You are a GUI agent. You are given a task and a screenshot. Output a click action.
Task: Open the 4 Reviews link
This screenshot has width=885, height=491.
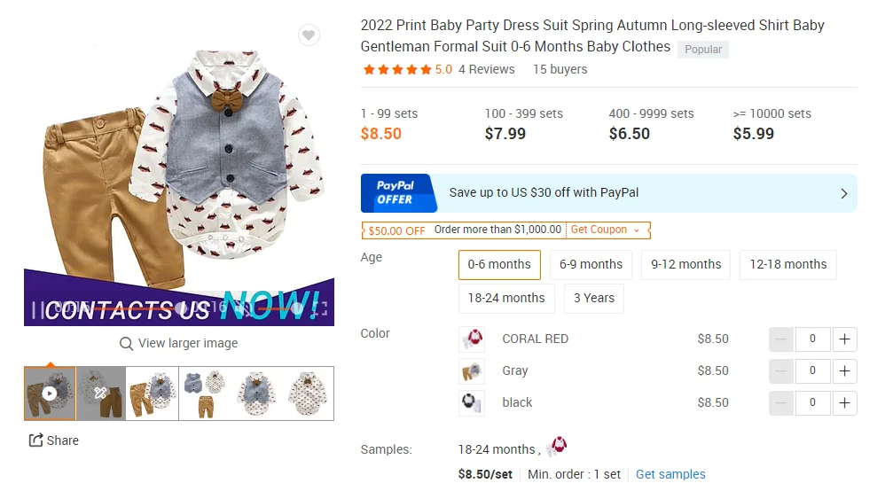(x=486, y=69)
